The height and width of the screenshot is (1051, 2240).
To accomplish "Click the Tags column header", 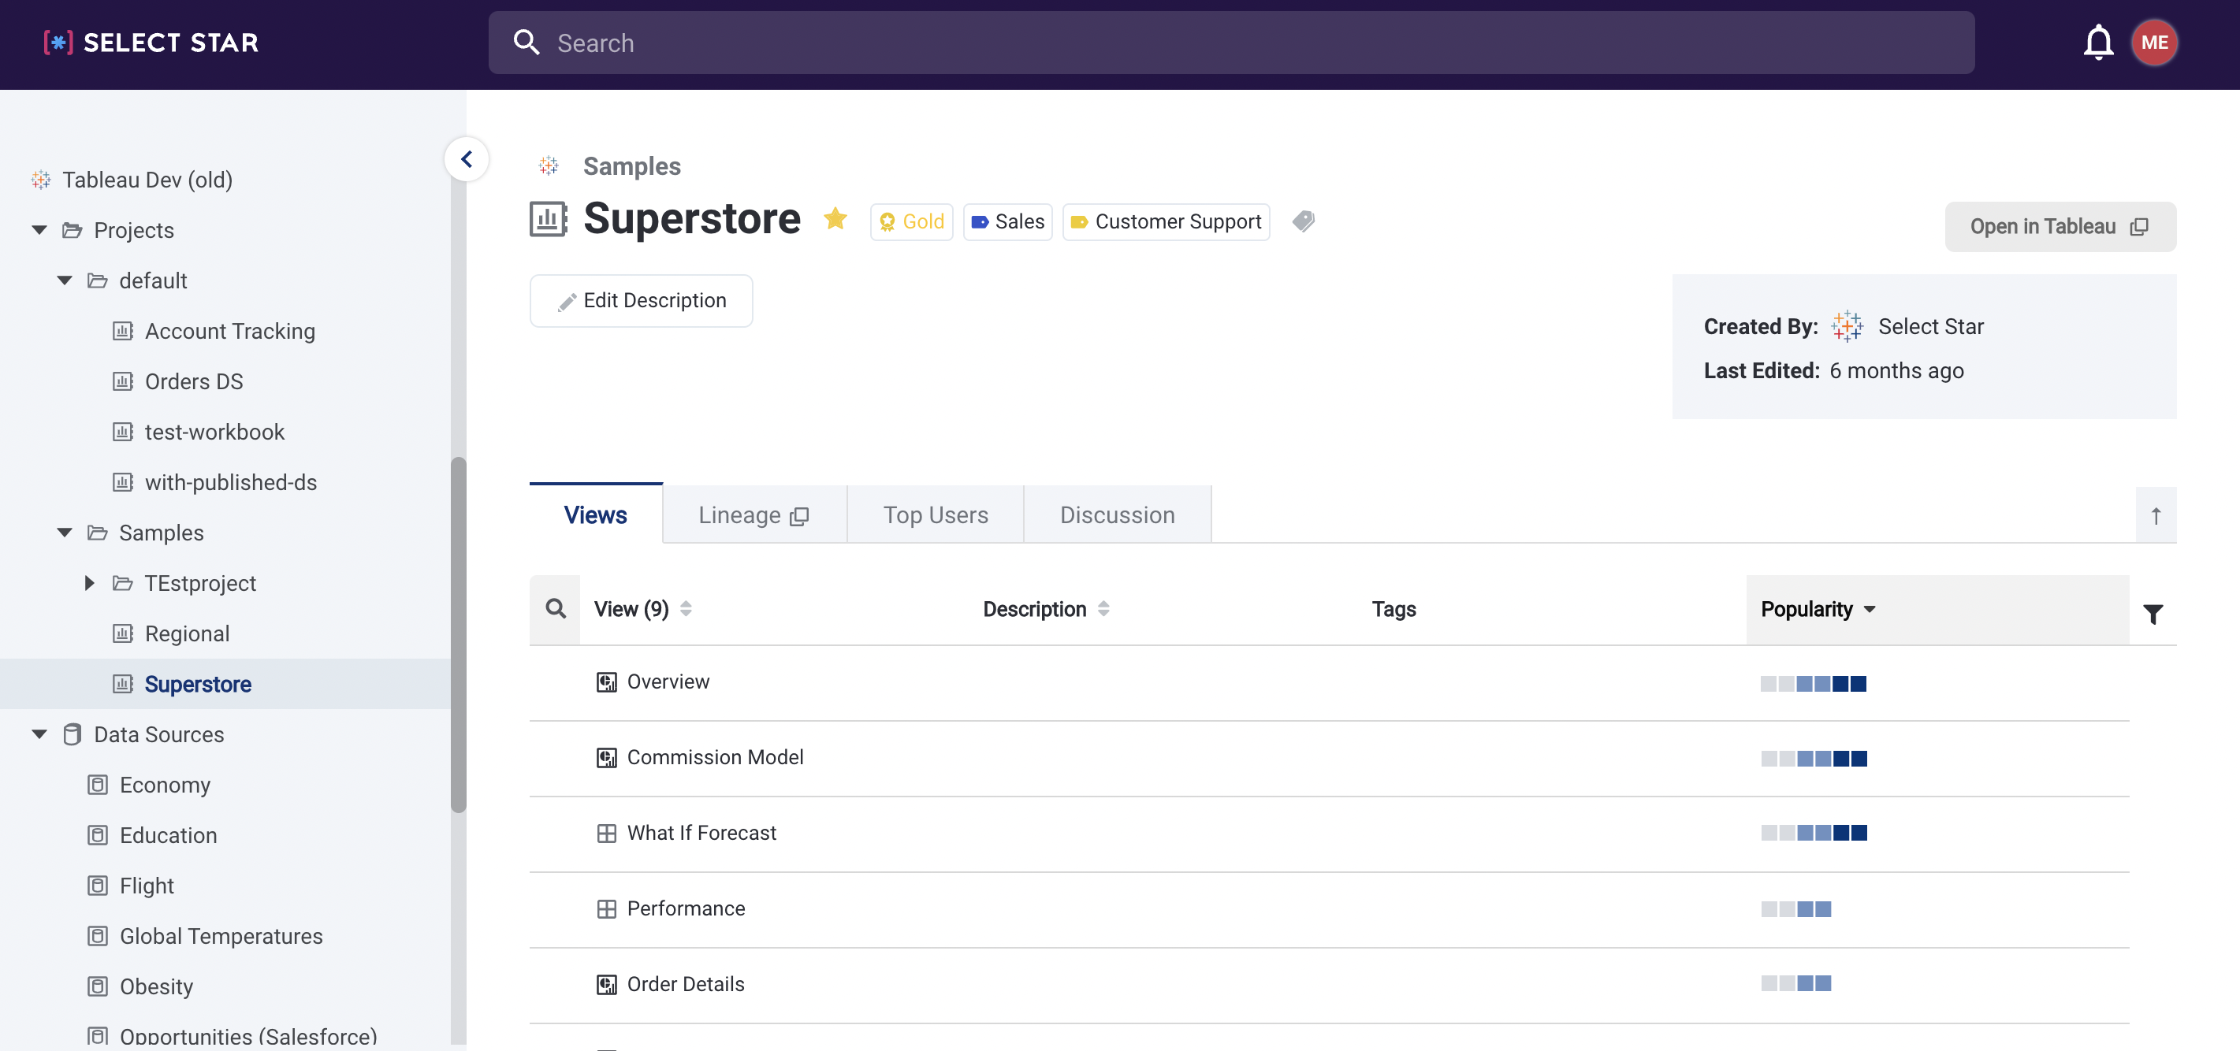I will 1393,608.
